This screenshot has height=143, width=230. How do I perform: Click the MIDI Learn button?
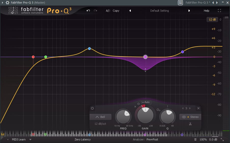19,139
